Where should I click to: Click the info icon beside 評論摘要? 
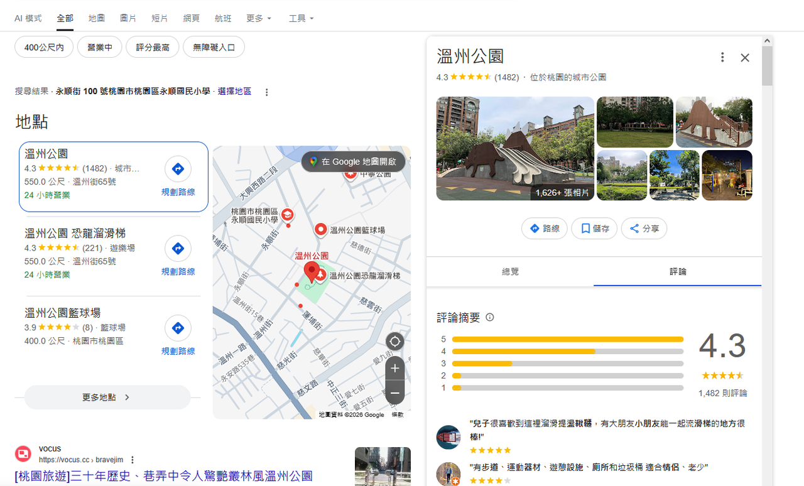point(490,317)
